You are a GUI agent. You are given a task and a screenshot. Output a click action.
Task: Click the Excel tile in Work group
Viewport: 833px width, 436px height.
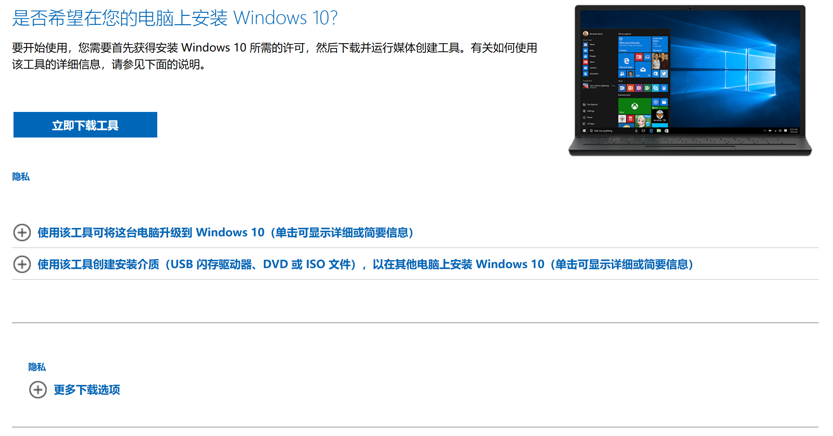pos(647,88)
